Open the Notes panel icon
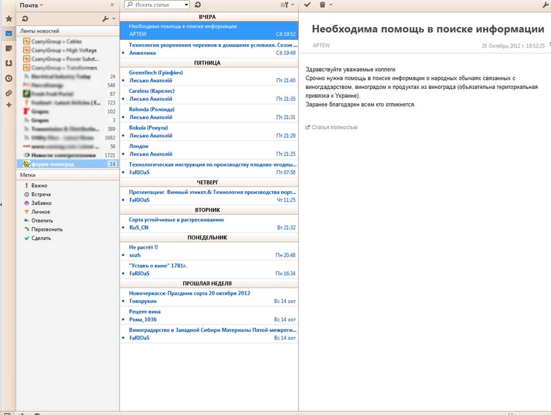The image size is (551, 415). pos(9,48)
